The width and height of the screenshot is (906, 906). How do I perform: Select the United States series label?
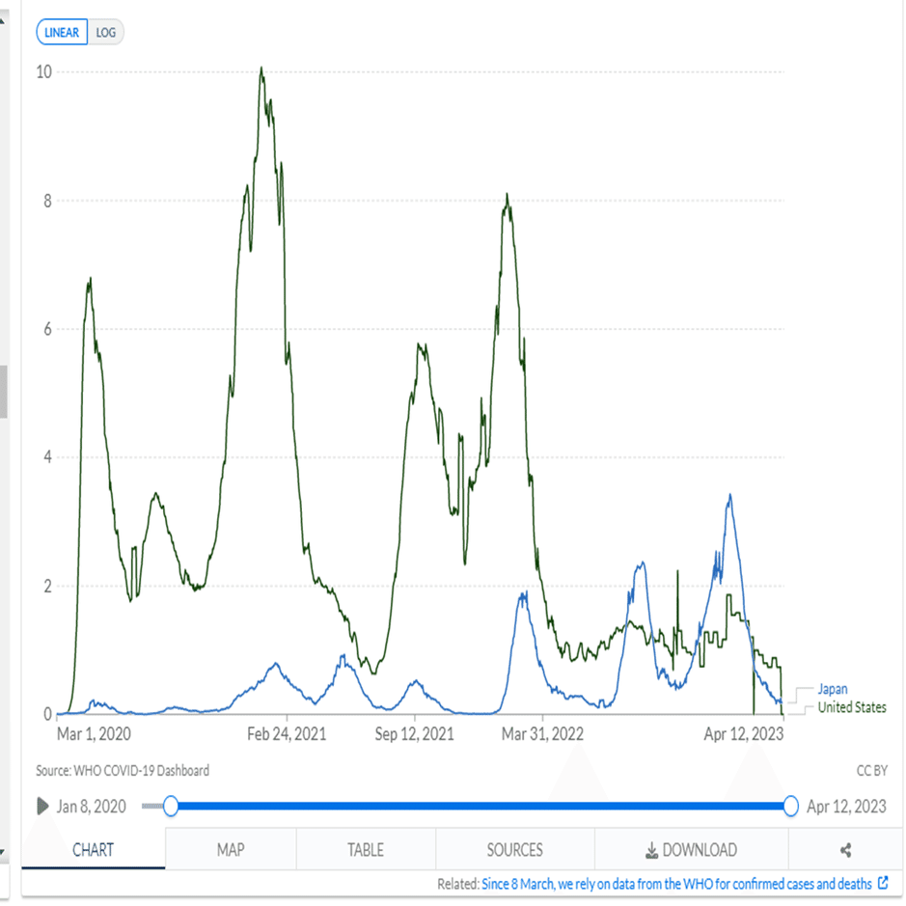tap(851, 708)
